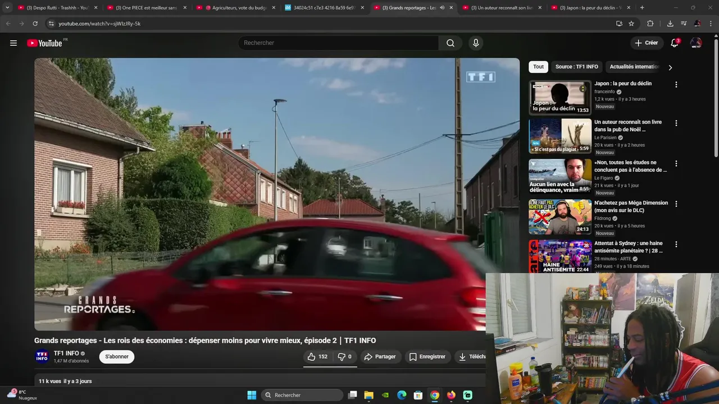Open the media controls toolbar icon

pos(684,24)
